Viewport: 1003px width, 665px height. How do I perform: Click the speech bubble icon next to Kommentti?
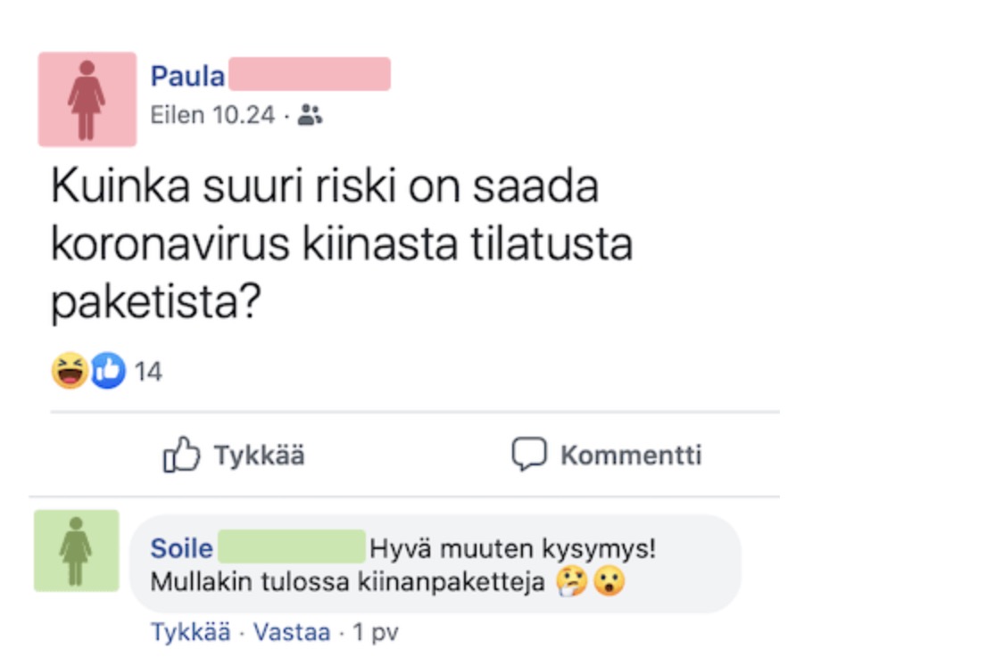[x=528, y=454]
